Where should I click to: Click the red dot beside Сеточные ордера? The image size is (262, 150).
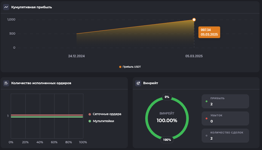90,114
